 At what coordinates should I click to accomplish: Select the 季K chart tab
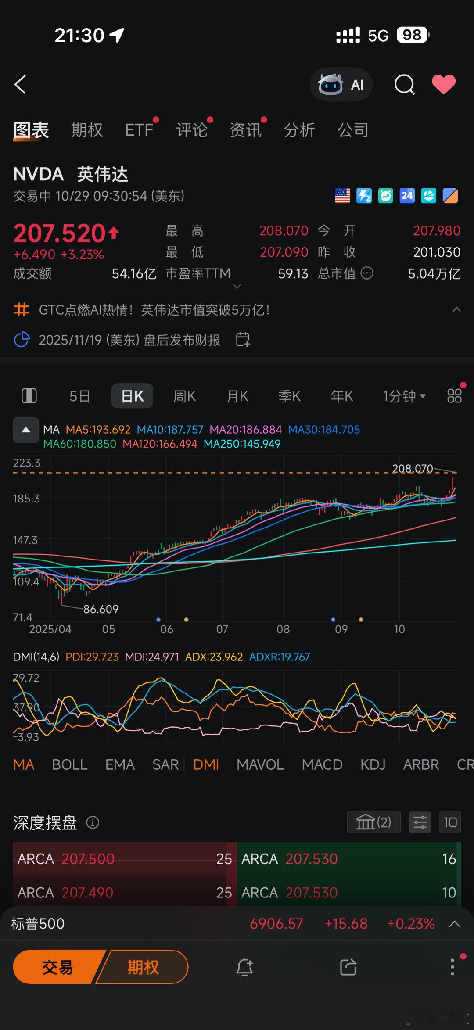coord(290,396)
